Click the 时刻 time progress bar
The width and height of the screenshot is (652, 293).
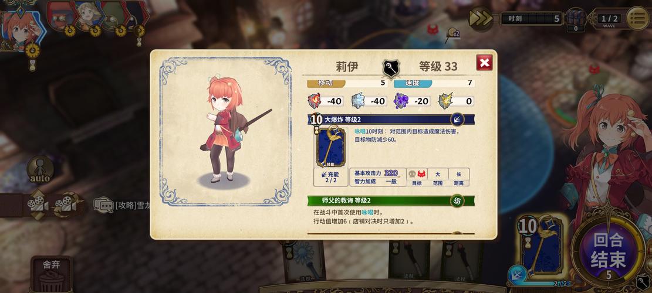[x=532, y=19]
